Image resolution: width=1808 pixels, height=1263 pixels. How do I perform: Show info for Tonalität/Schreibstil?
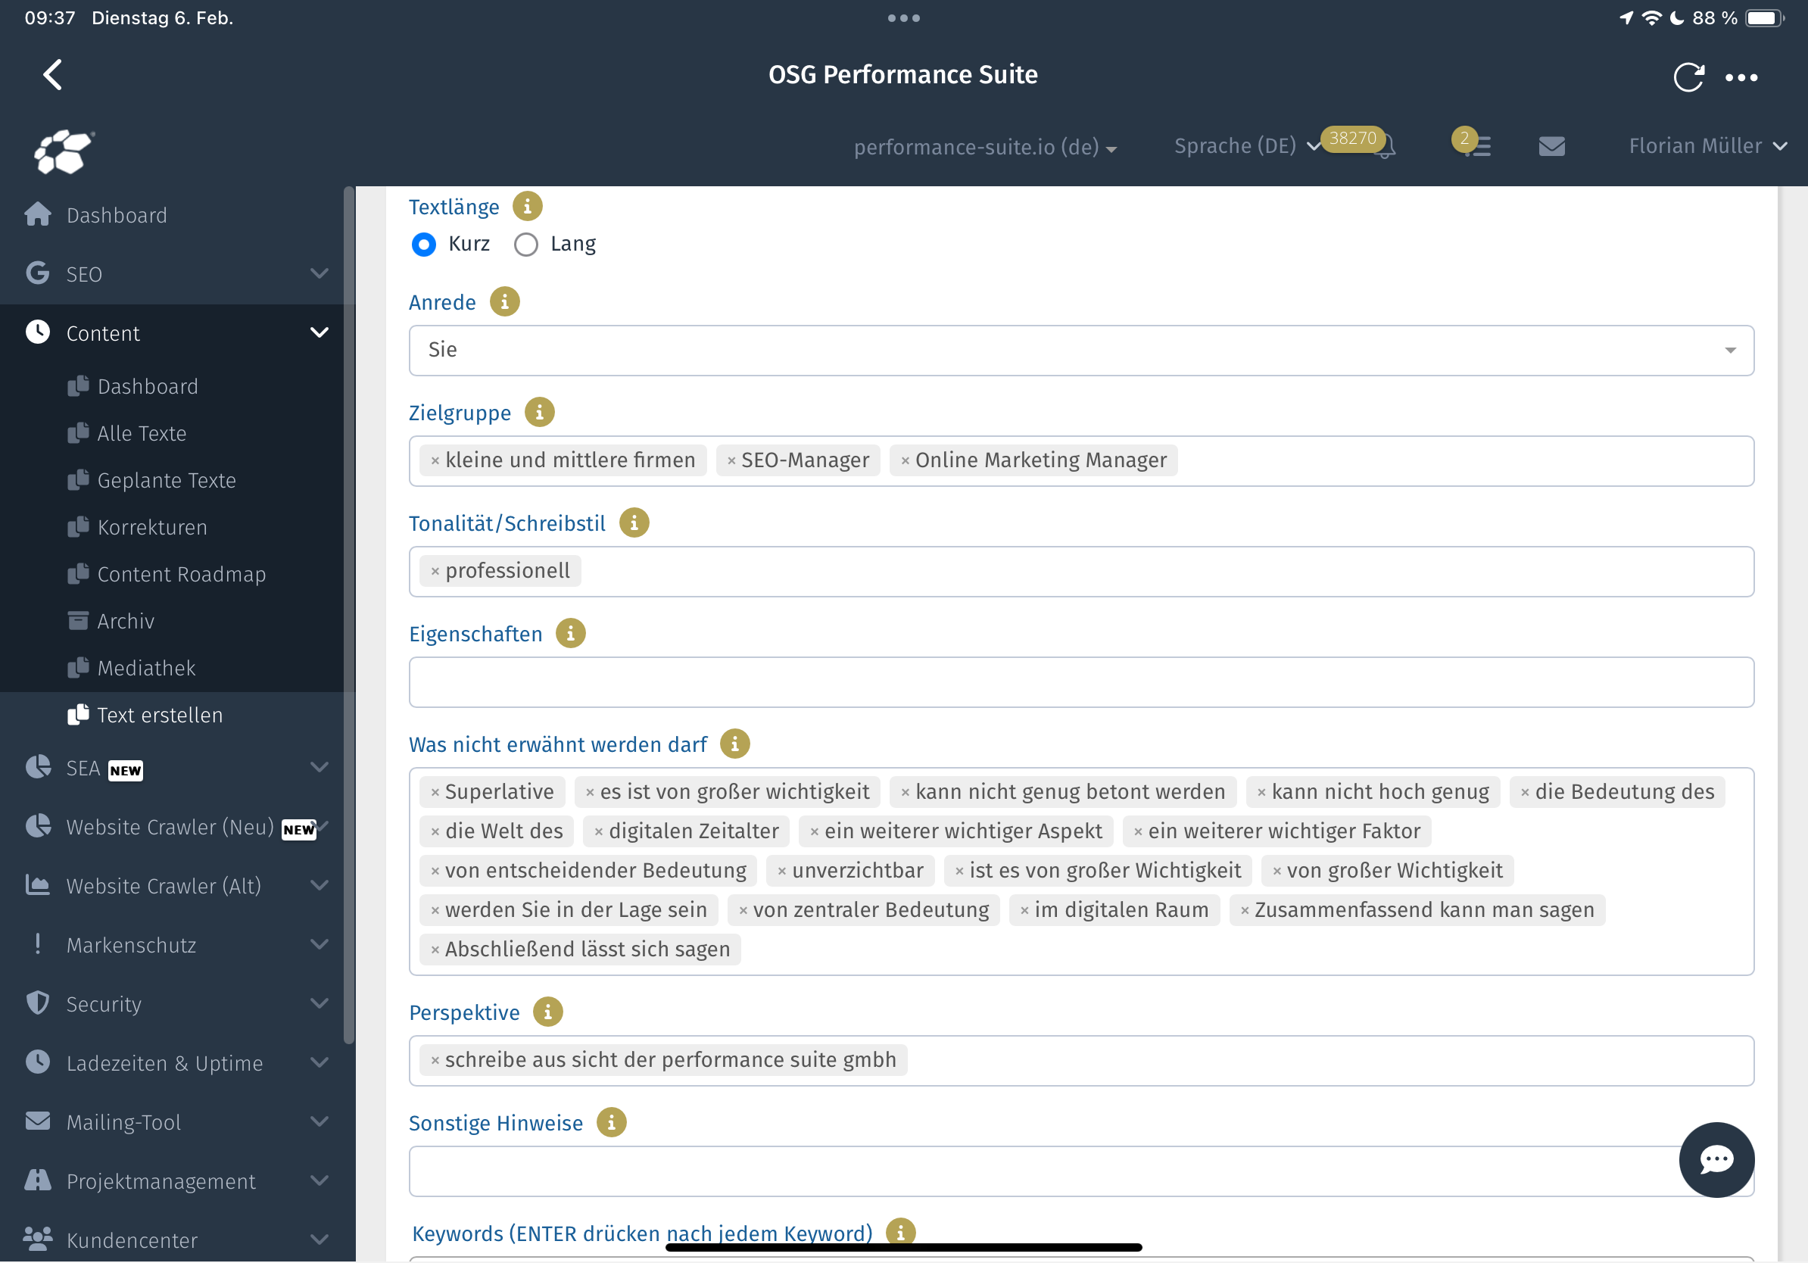[634, 522]
